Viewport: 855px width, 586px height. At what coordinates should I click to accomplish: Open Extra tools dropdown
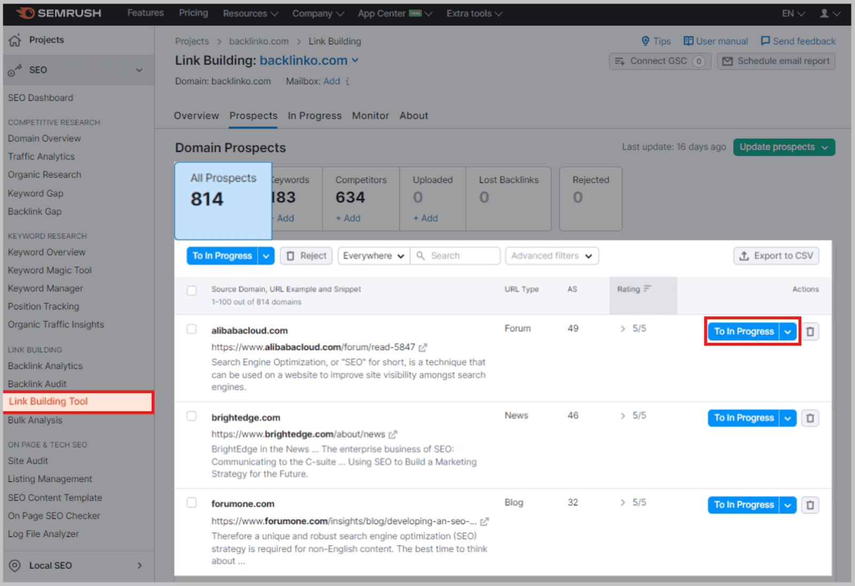[475, 13]
